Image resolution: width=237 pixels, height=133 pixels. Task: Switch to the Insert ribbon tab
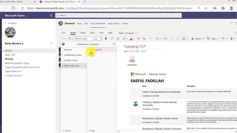coord(83,33)
